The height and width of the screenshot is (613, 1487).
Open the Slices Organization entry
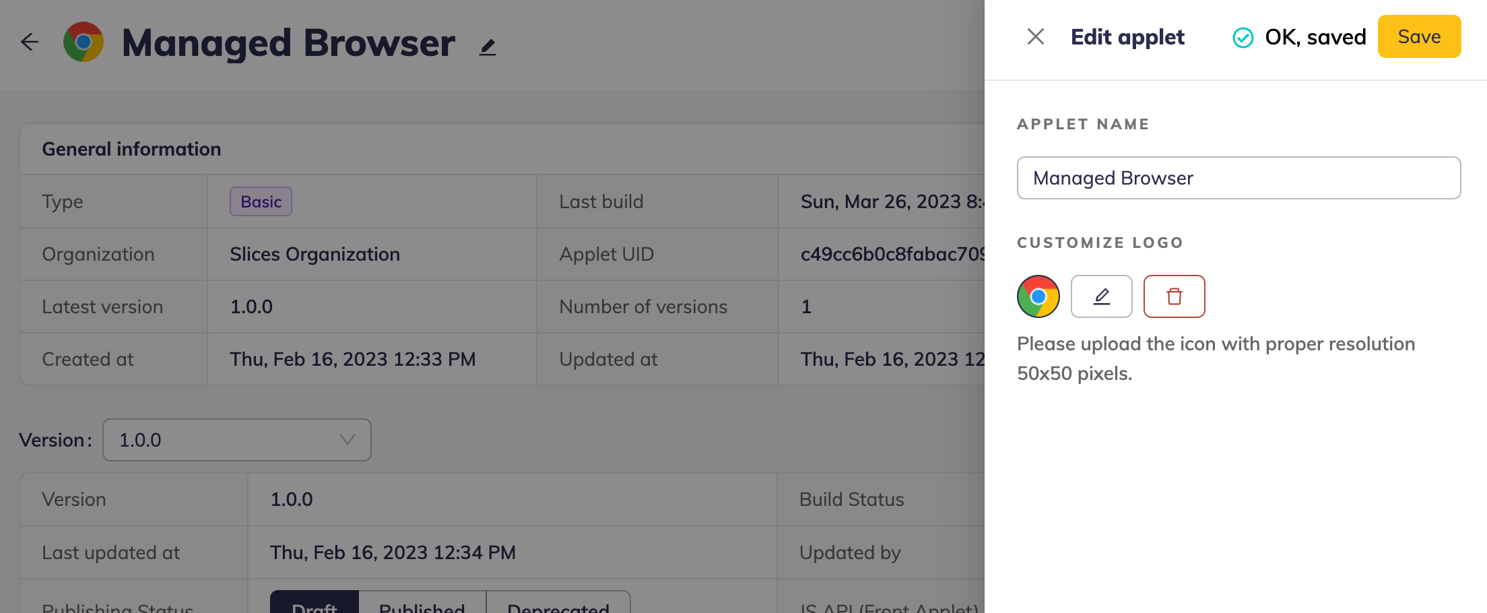tap(315, 254)
